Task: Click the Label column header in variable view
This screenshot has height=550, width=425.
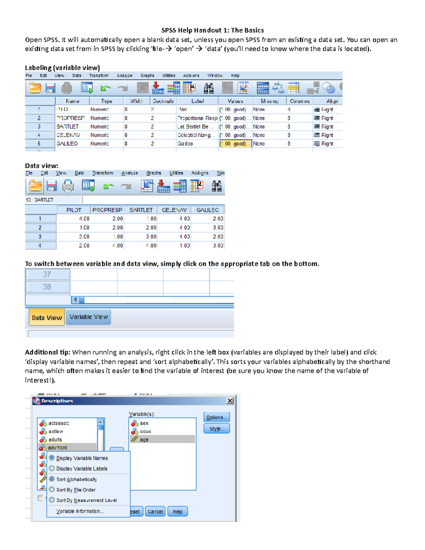Action: point(197,101)
